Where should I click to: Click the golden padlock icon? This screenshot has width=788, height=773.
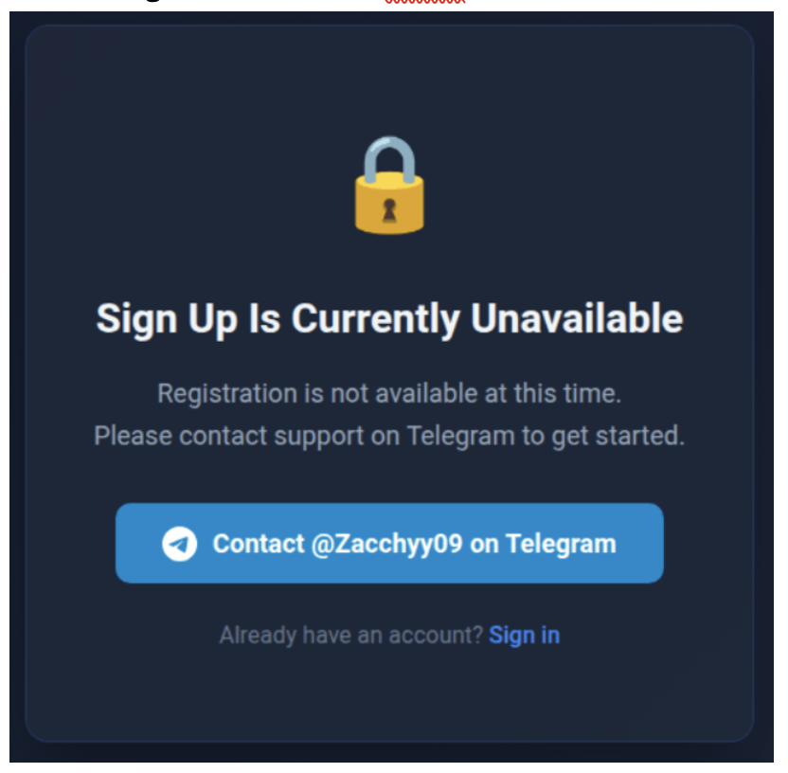[x=389, y=185]
